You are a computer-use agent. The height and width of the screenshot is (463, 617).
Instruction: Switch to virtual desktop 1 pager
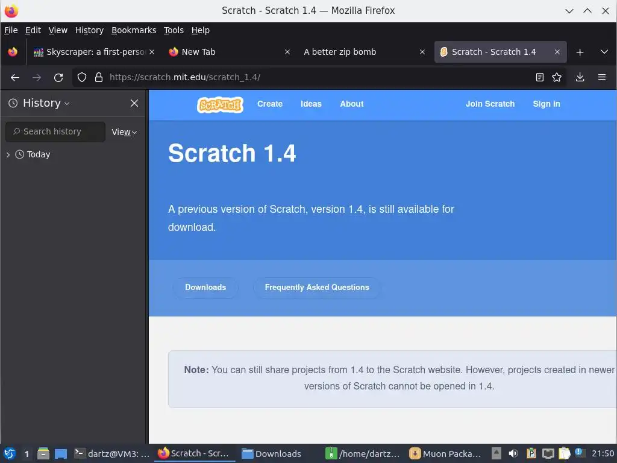point(27,454)
